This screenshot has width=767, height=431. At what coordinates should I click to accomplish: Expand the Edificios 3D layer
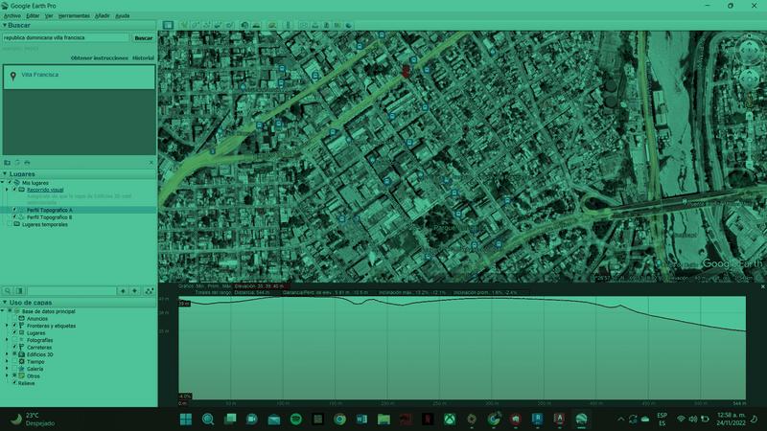pyautogui.click(x=7, y=354)
